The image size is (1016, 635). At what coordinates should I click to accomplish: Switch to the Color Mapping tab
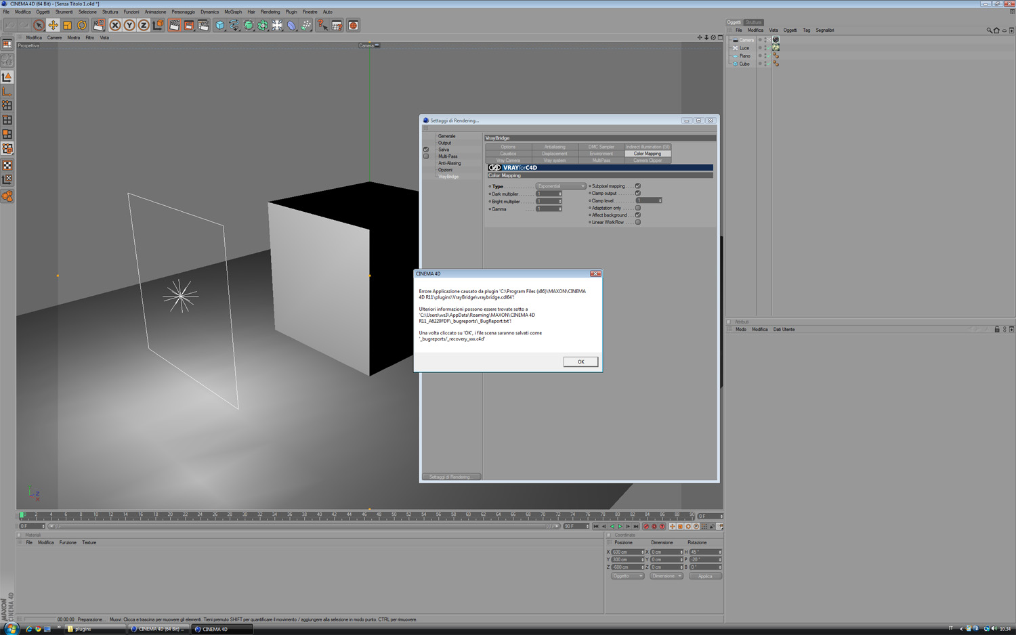click(648, 154)
